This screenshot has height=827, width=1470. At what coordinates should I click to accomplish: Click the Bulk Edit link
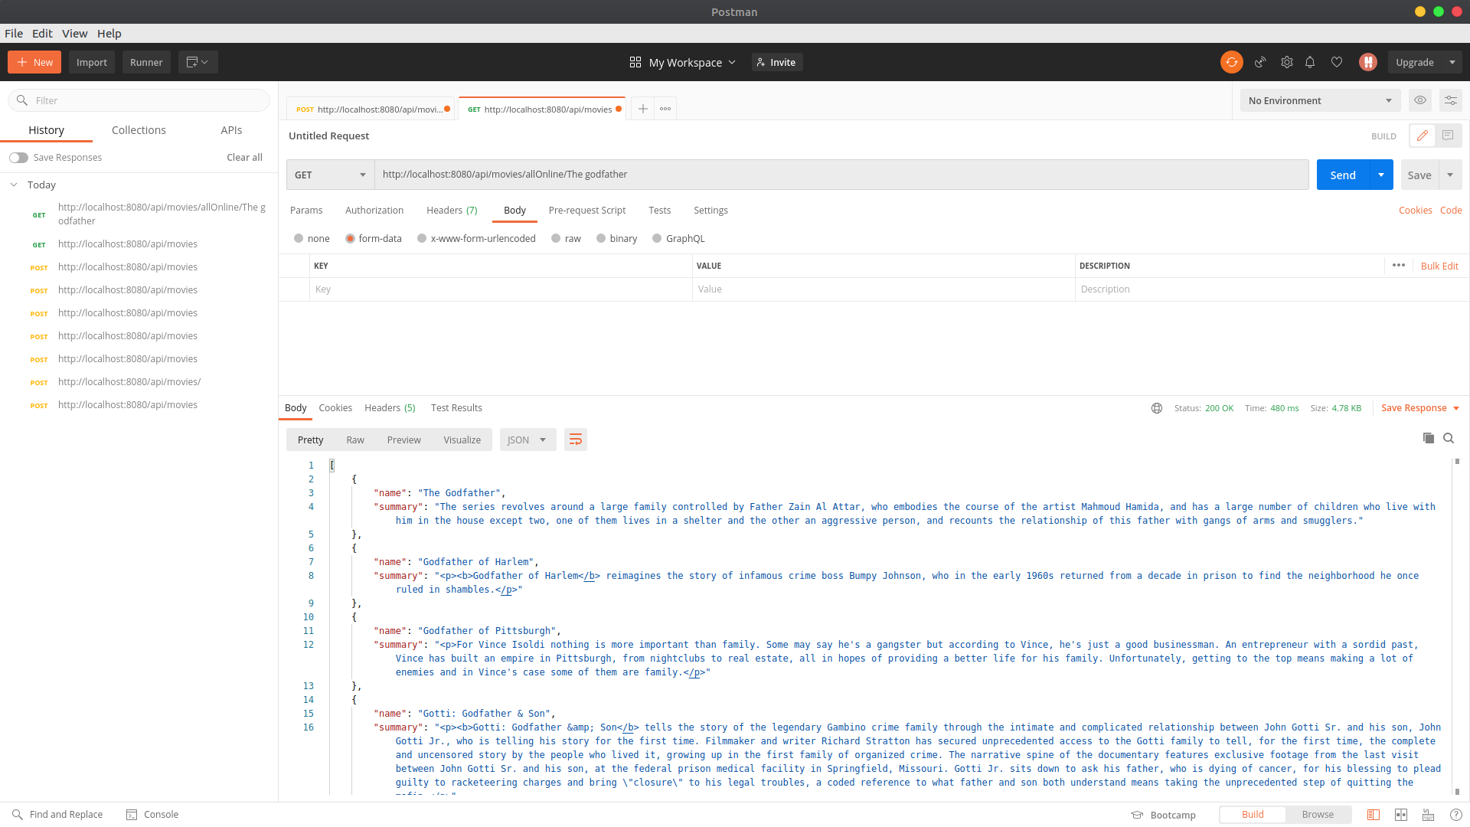click(x=1439, y=266)
